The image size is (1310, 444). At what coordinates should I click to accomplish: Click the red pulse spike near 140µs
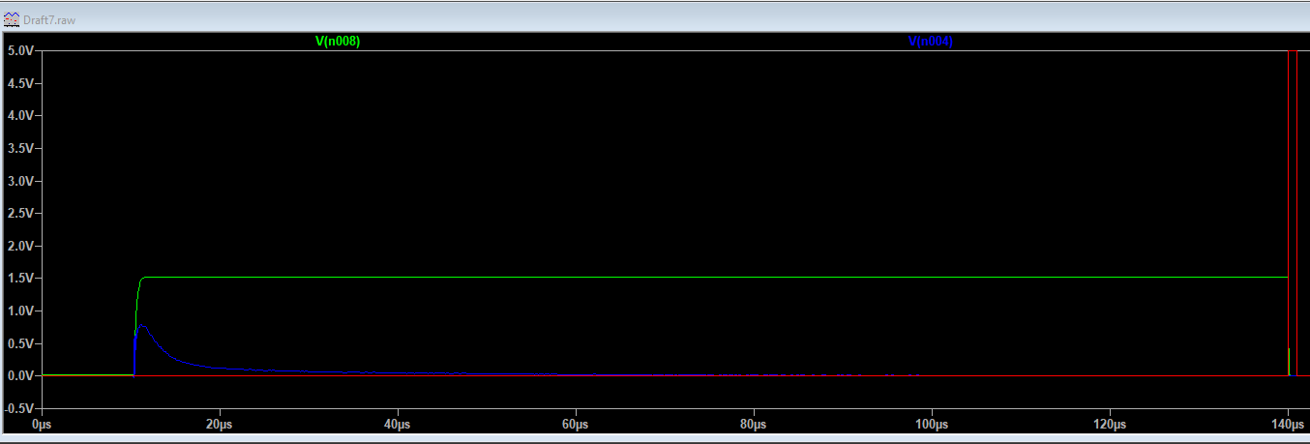coord(1293,213)
